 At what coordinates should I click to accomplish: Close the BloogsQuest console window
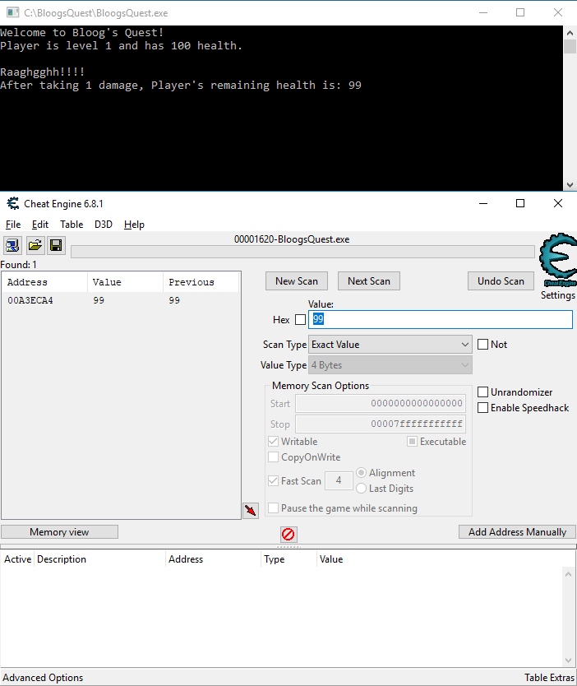558,12
